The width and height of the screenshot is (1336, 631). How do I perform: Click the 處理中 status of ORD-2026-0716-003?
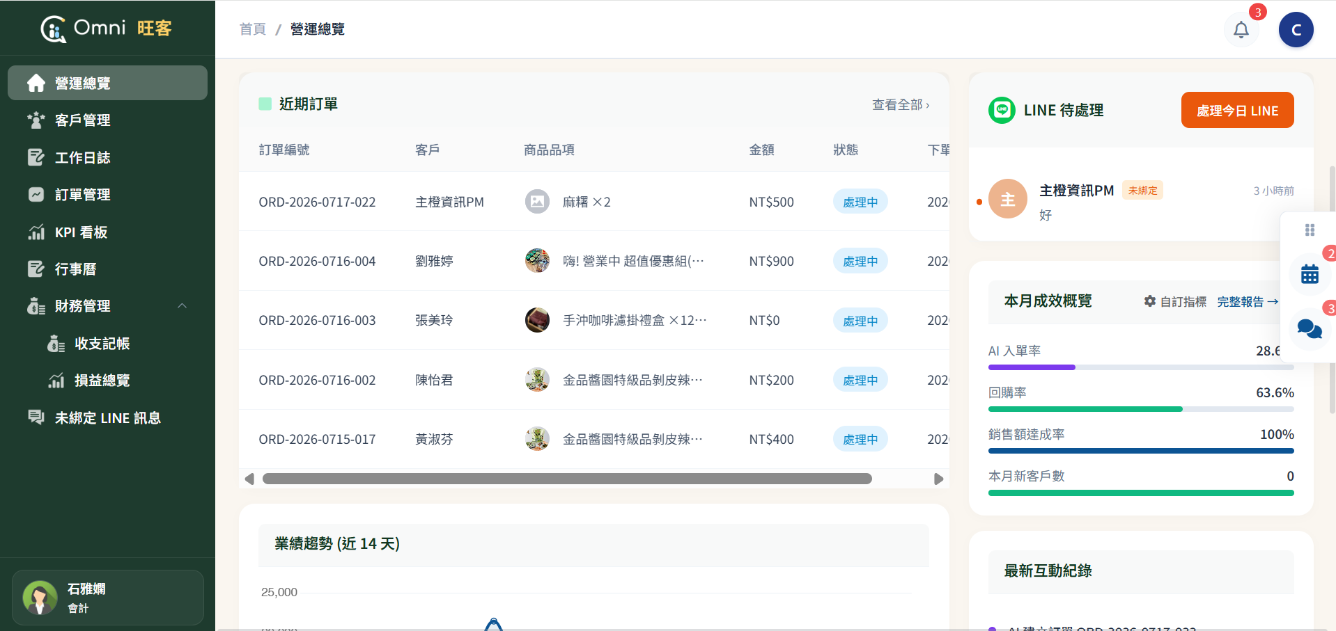[x=860, y=321]
